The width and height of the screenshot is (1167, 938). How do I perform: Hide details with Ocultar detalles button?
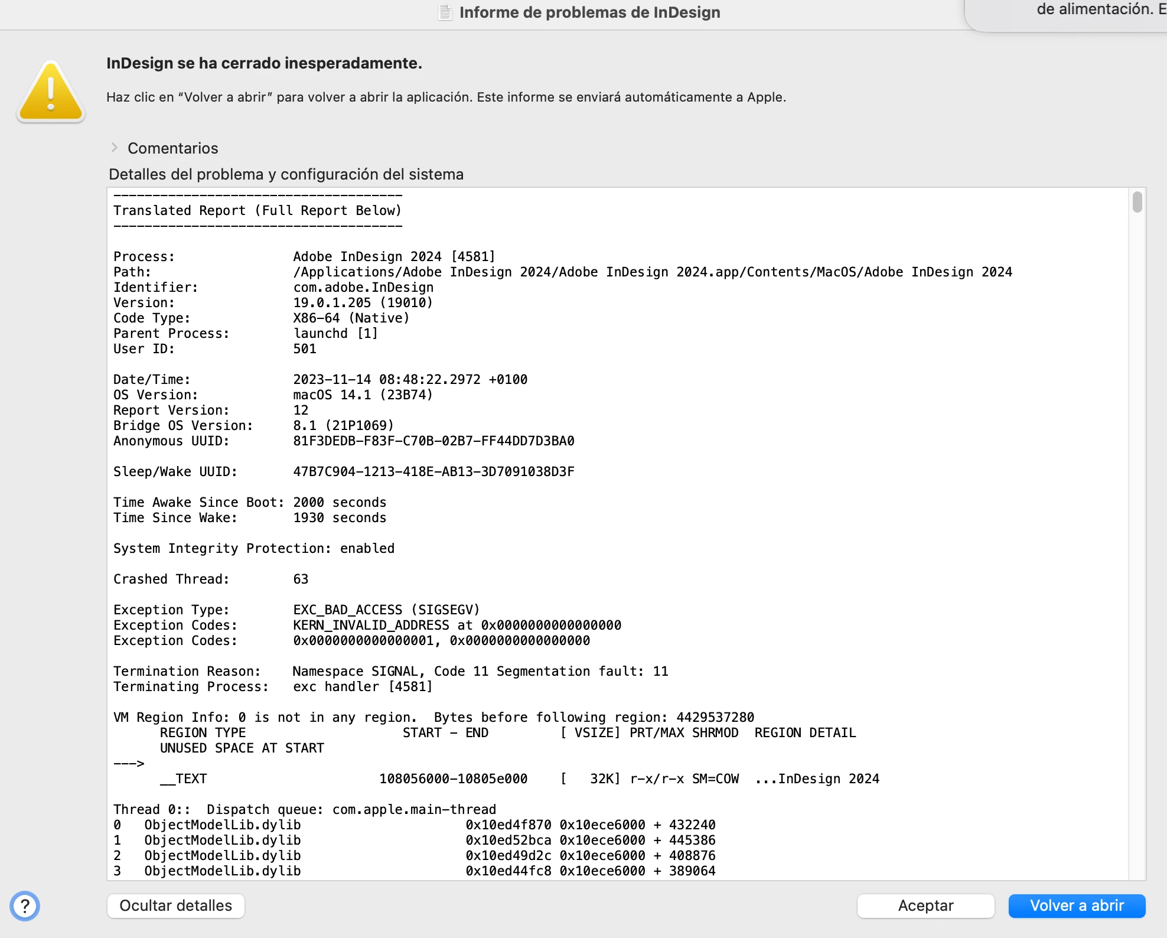[175, 906]
